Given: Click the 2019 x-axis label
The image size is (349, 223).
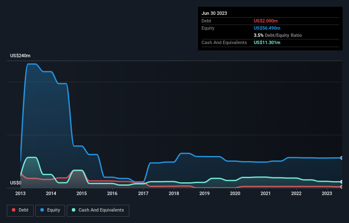Looking at the screenshot, I should tap(204, 193).
